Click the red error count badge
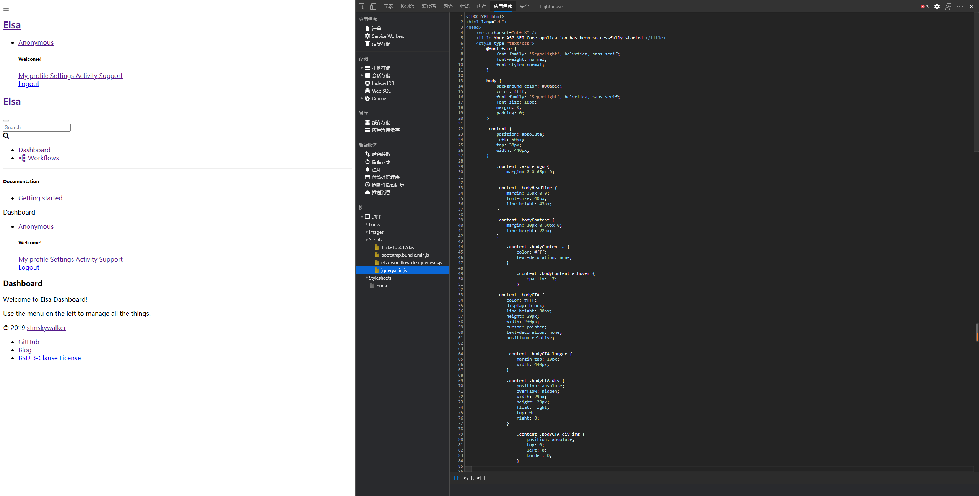Image resolution: width=979 pixels, height=496 pixels. pyautogui.click(x=924, y=7)
